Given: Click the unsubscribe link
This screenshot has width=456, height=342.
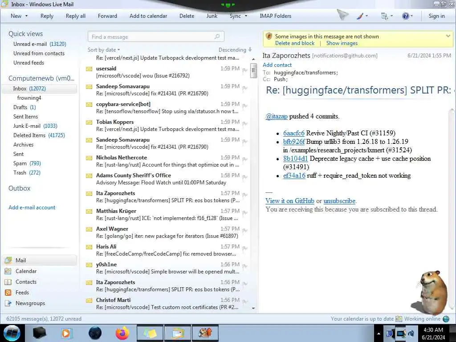Looking at the screenshot, I should (339, 201).
